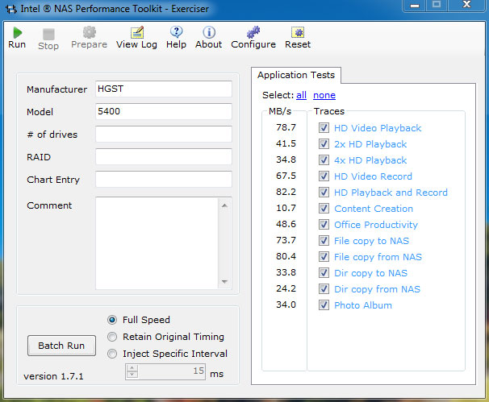Image resolution: width=489 pixels, height=402 pixels.
Task: Select the Retain Original Timing option
Action: pos(113,337)
